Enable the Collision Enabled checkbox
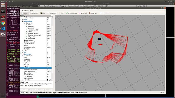 pos(47,42)
